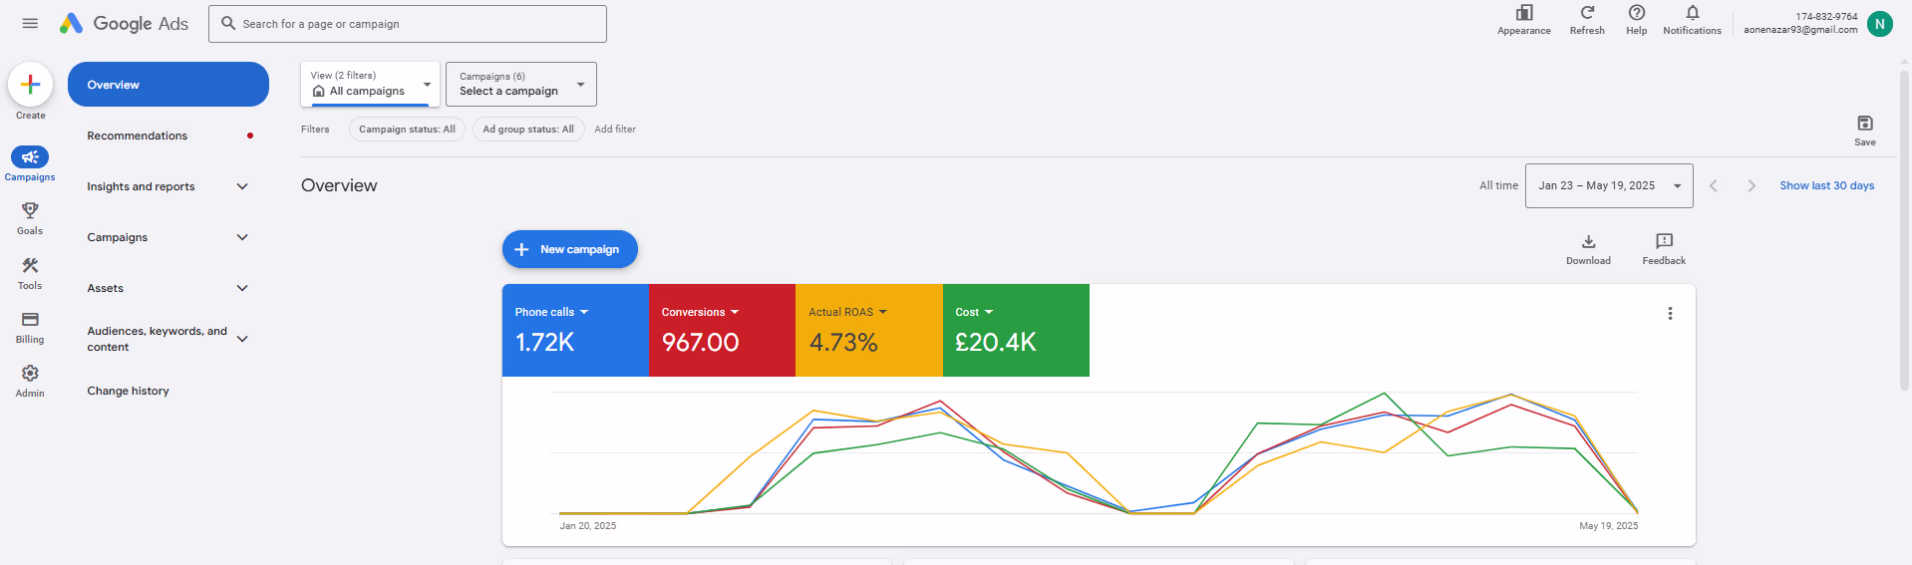
Task: Save the current view
Action: [x=1864, y=124]
